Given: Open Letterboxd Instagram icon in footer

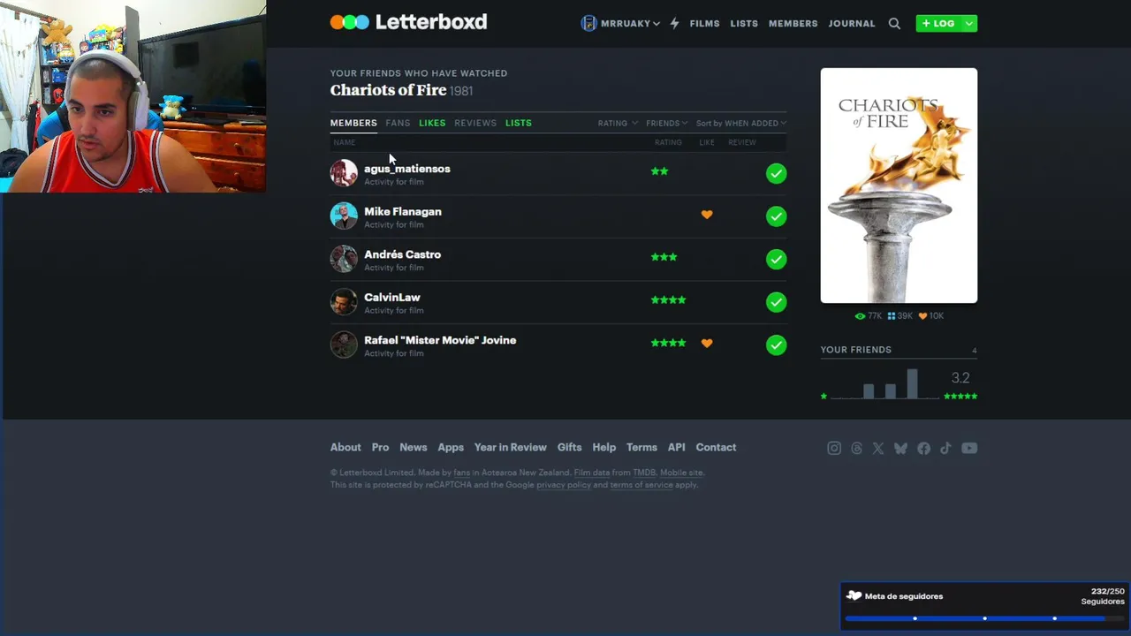Looking at the screenshot, I should click(x=834, y=448).
